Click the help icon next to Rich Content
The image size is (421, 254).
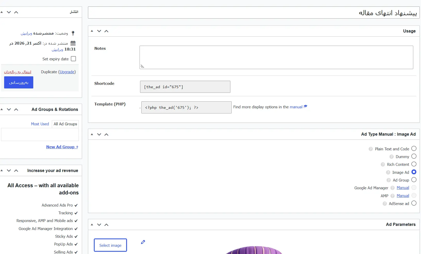(x=383, y=165)
